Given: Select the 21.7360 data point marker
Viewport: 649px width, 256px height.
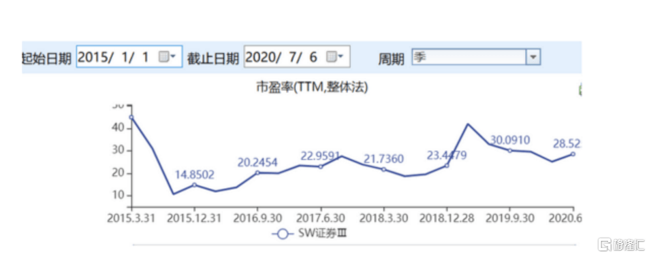Looking at the screenshot, I should point(383,169).
